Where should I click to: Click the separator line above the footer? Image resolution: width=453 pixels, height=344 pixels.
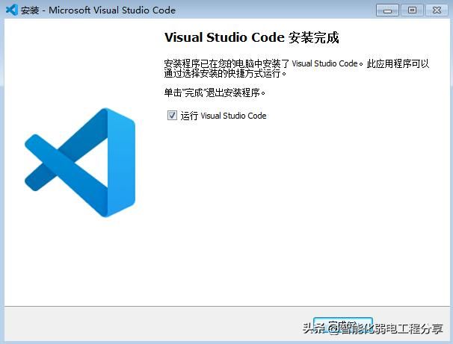[224, 305]
